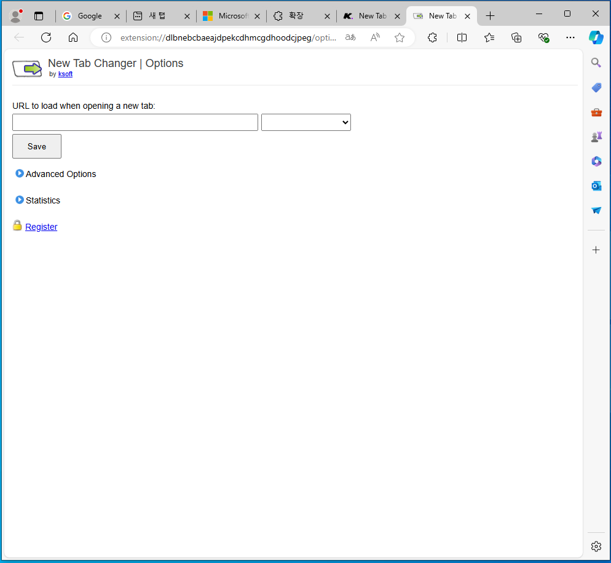Open Browser essentials heart icon
611x563 pixels.
543,37
